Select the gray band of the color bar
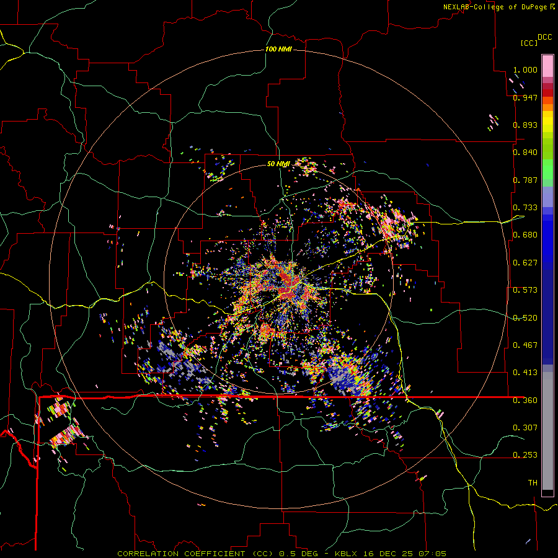This screenshot has width=558, height=558. point(547,431)
